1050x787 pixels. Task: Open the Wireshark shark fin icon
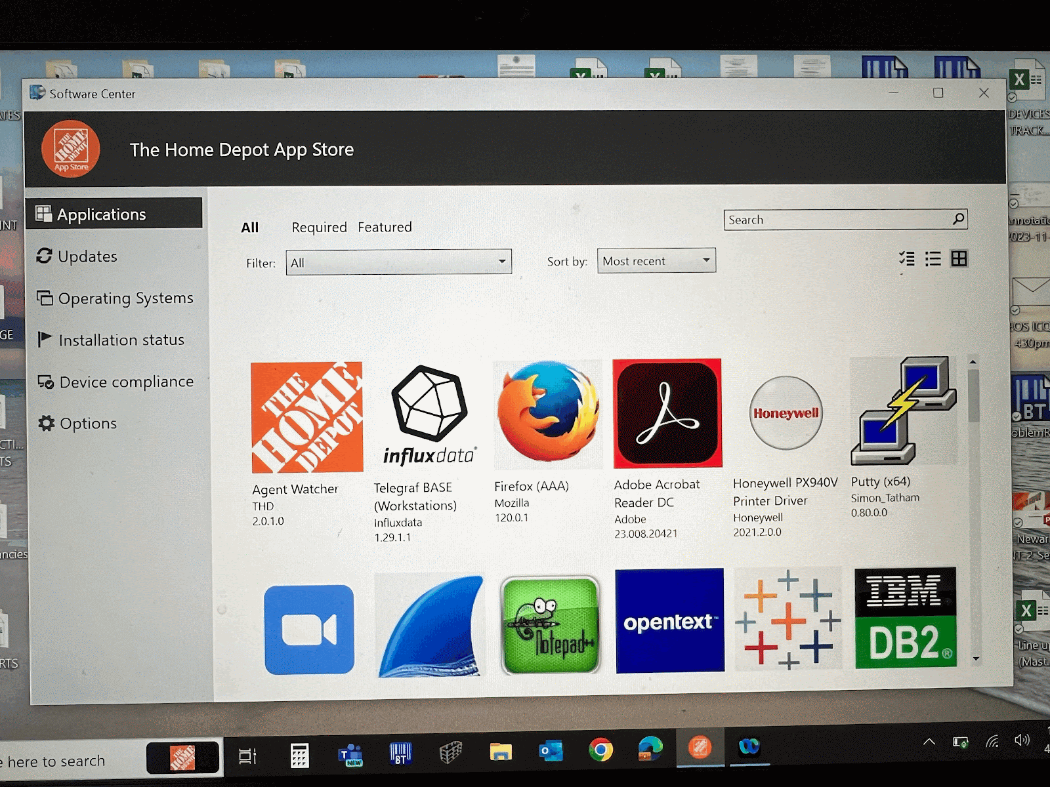click(429, 626)
